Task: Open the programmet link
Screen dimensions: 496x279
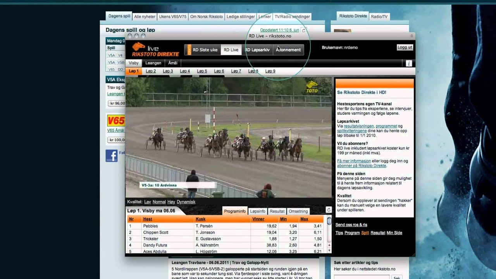Action: tap(386, 126)
